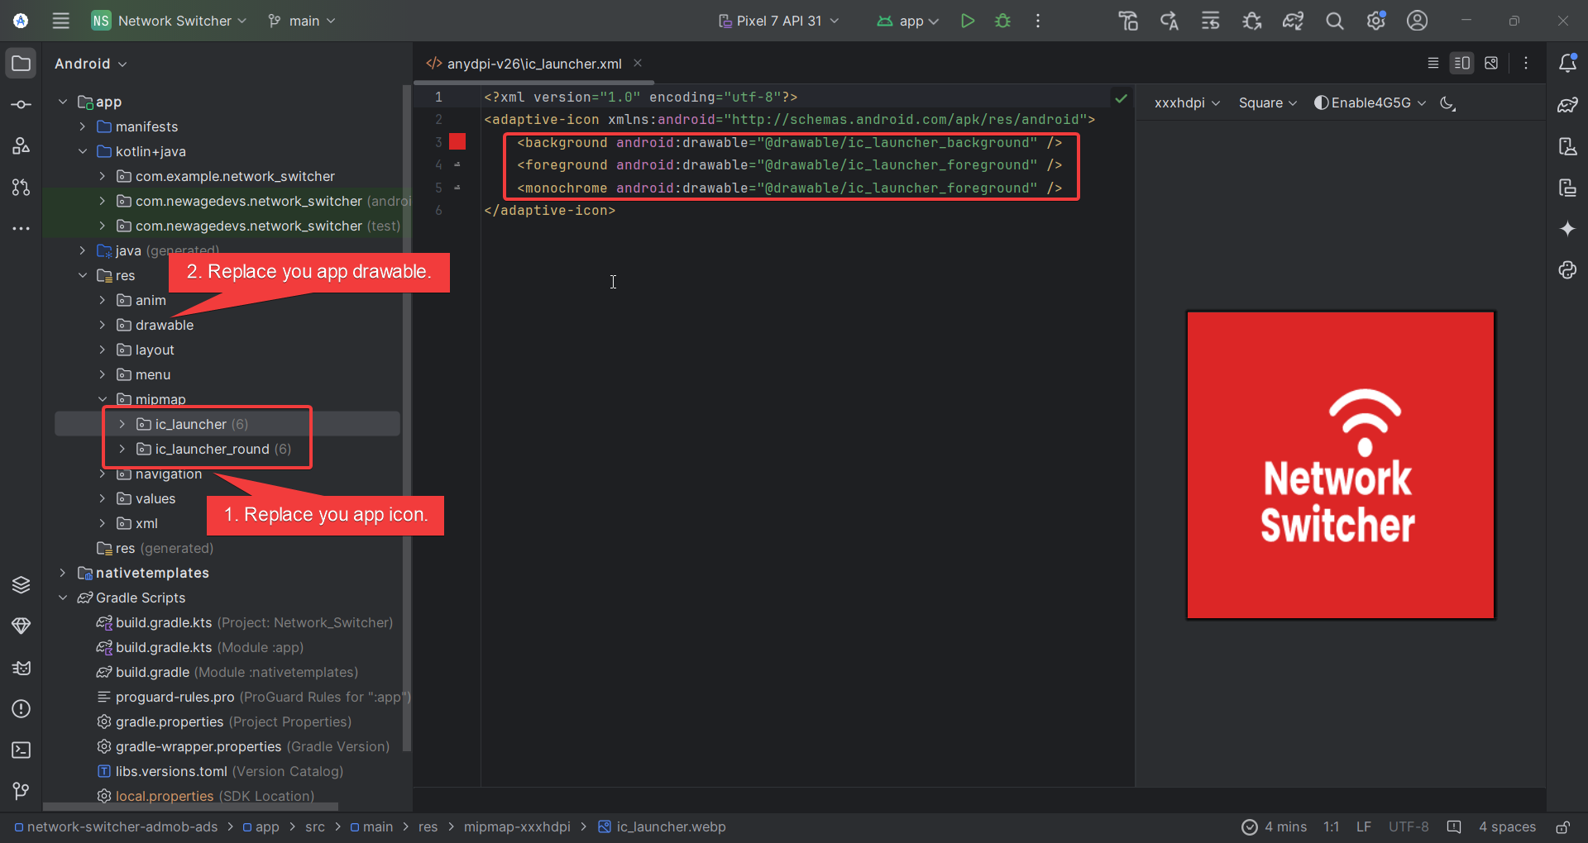
Task: Click the UTF-8 encoding status item
Action: tap(1409, 827)
